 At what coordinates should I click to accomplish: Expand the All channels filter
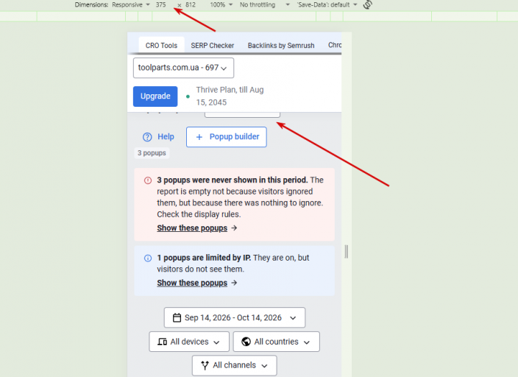pos(235,365)
